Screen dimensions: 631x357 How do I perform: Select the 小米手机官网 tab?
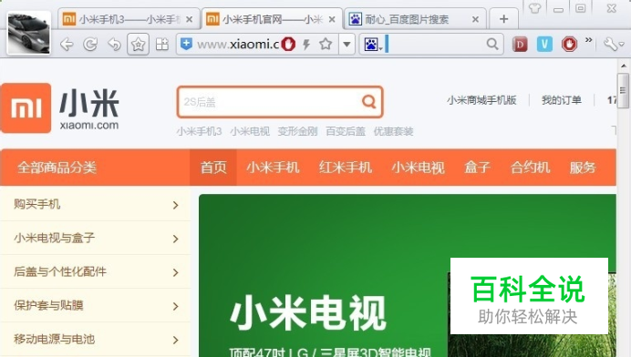272,19
